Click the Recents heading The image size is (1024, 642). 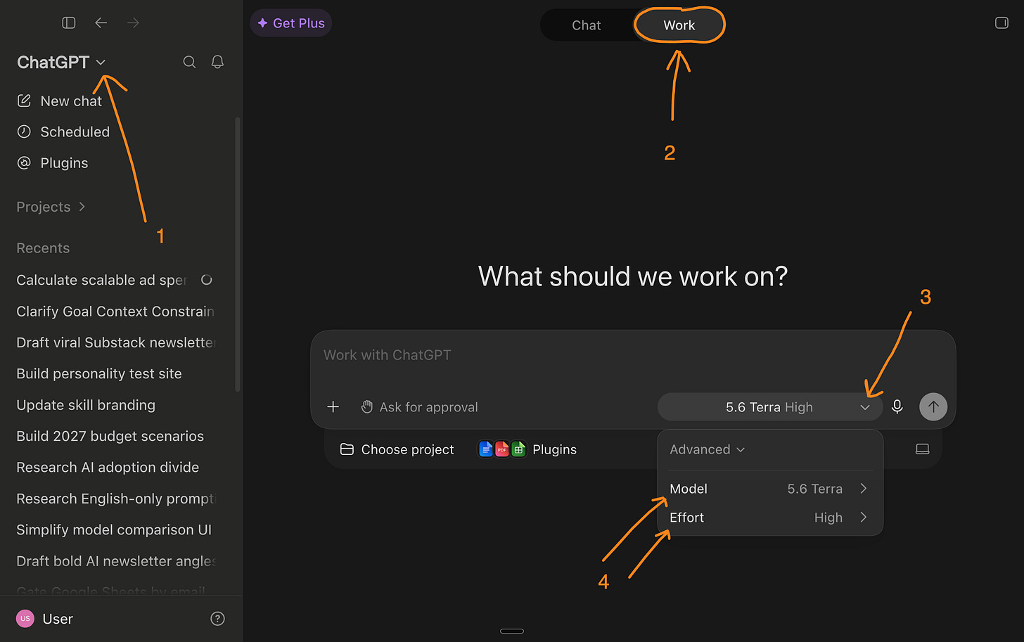(43, 248)
